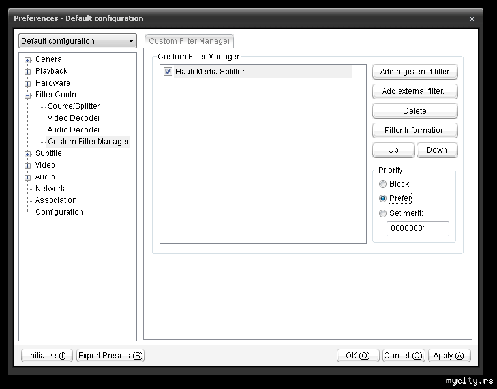Move the filter Down
497x389 pixels.
pyautogui.click(x=437, y=150)
